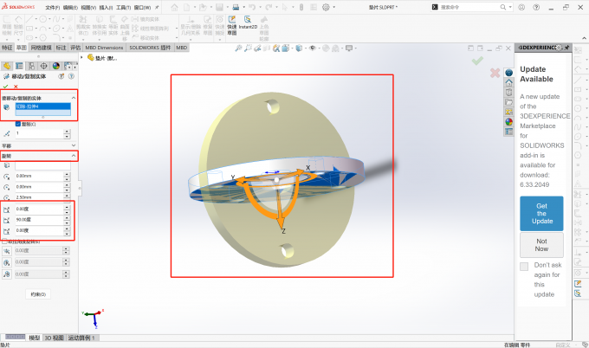Open the ConfigurationManager tab icon
Image resolution: width=589 pixels, height=348 pixels.
coord(31,66)
